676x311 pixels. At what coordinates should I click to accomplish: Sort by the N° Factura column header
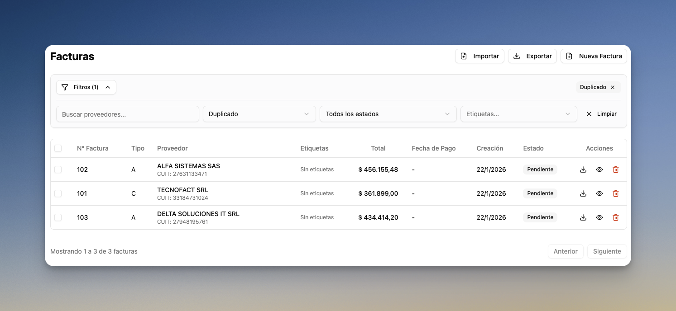92,148
